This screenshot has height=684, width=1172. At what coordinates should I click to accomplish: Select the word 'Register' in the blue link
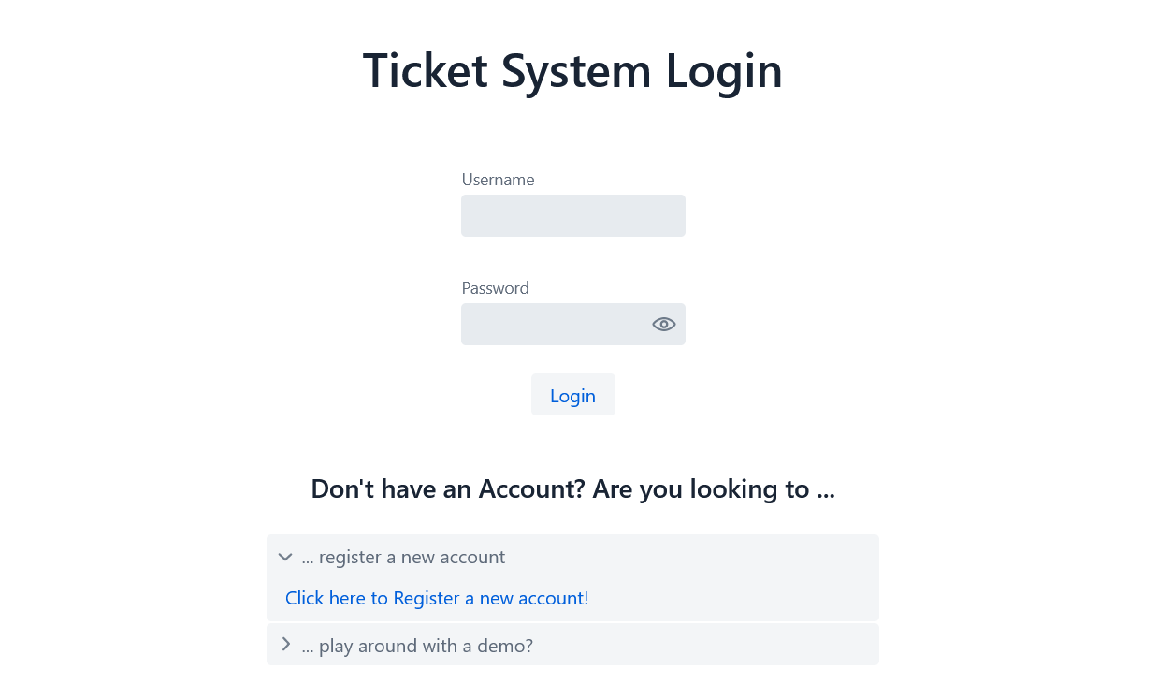click(427, 598)
